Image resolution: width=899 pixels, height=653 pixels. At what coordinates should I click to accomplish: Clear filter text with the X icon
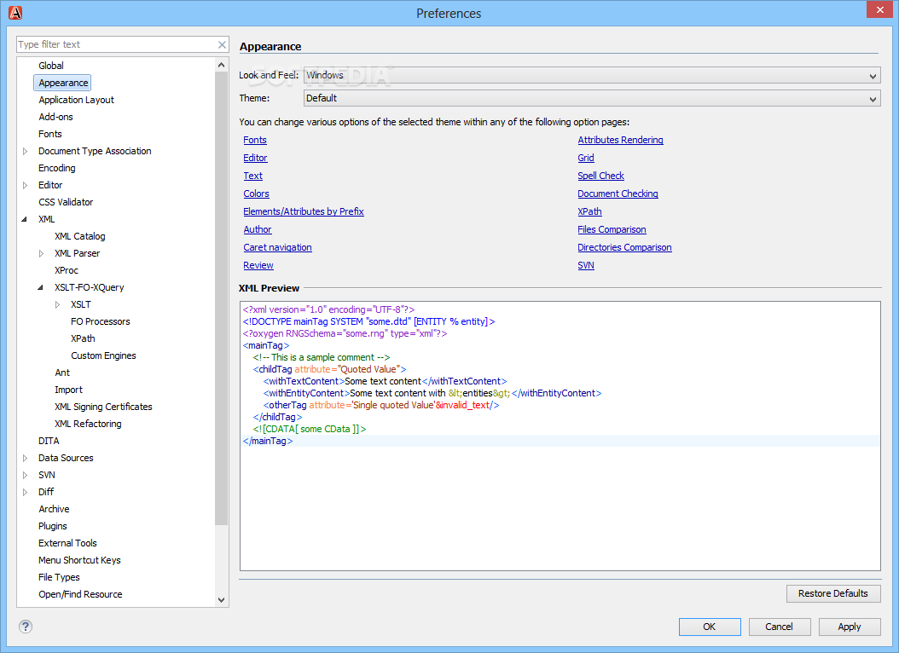pyautogui.click(x=222, y=44)
